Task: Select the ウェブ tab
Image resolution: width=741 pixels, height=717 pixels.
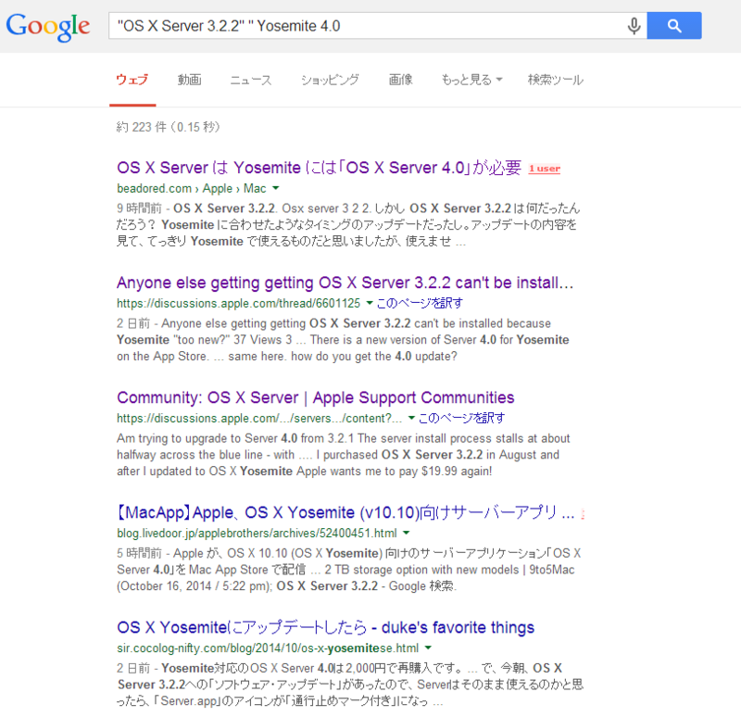Action: [132, 80]
